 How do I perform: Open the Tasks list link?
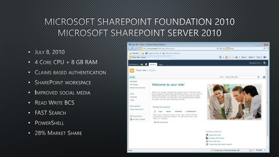point(132,100)
